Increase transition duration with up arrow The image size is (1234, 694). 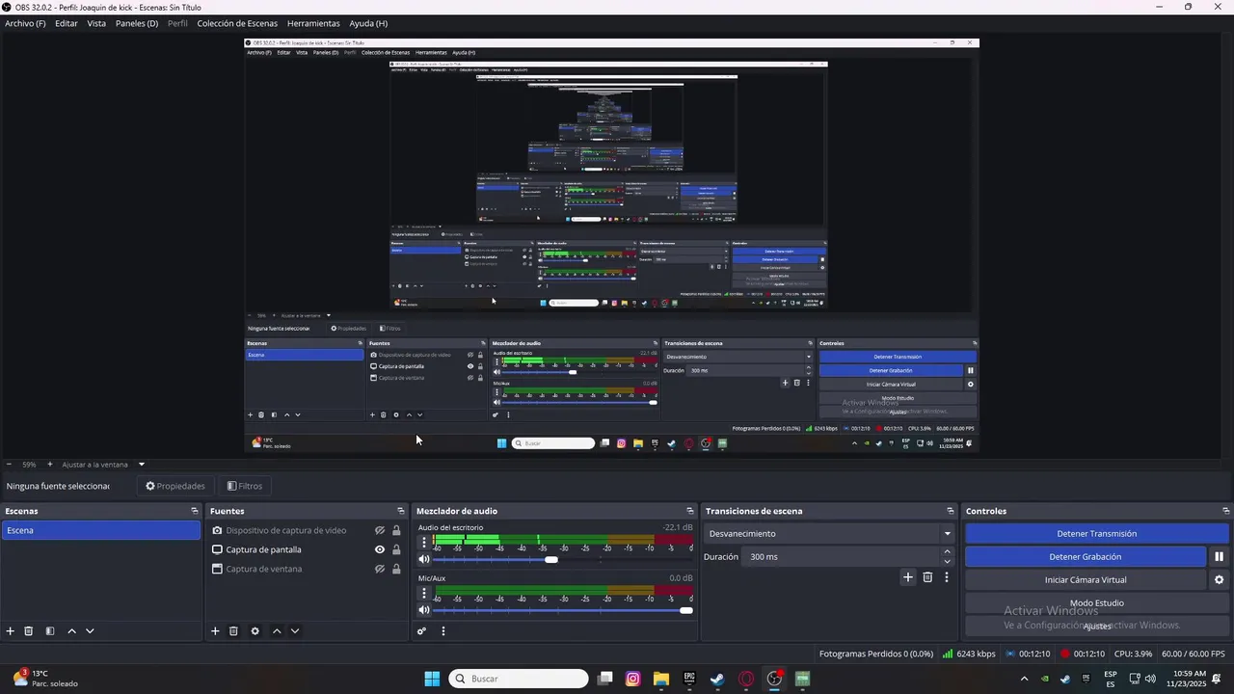[947, 551]
